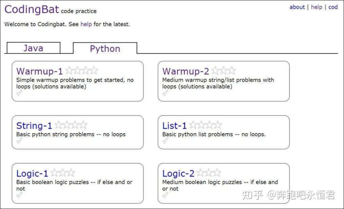Click the stars beside List-1
The width and height of the screenshot is (344, 209).
pyautogui.click(x=205, y=125)
